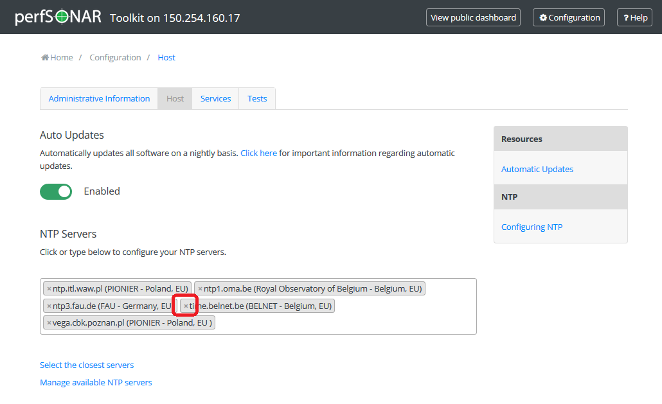Click vega.cbk.poznan.pl (PIONIER) tag text
Image resolution: width=662 pixels, height=404 pixels.
pos(132,323)
